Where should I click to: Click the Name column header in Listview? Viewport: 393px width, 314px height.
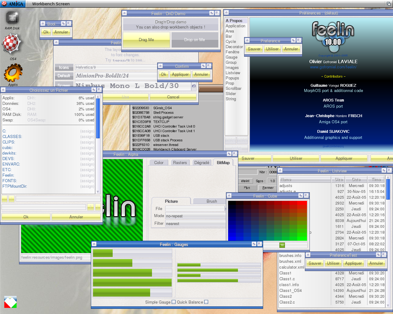click(x=305, y=179)
